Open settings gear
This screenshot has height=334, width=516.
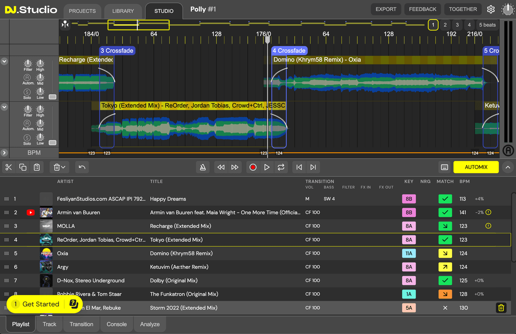pos(491,9)
